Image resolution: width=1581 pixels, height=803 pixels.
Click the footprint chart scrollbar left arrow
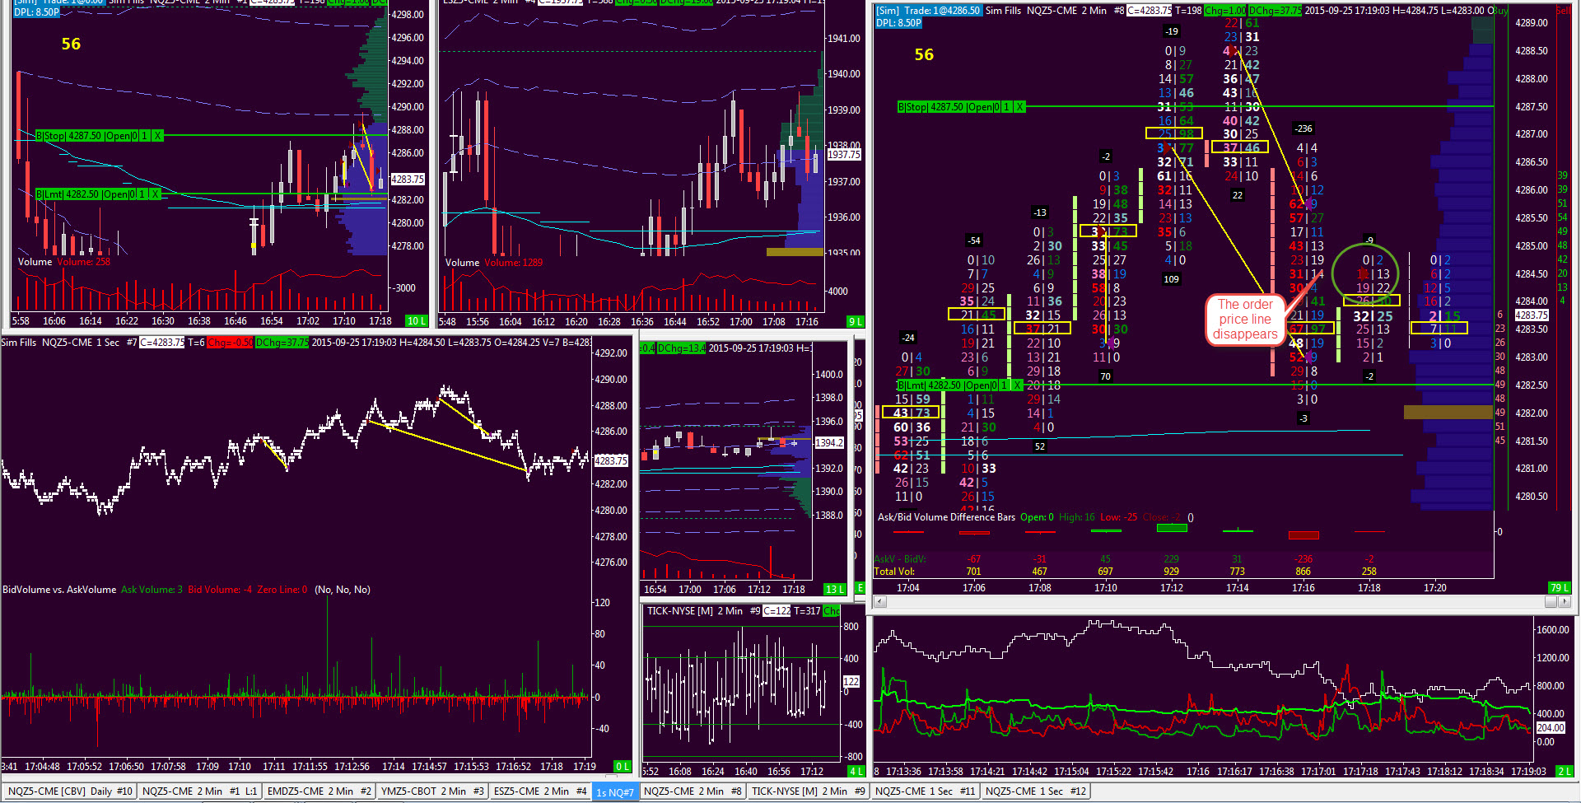click(x=880, y=602)
